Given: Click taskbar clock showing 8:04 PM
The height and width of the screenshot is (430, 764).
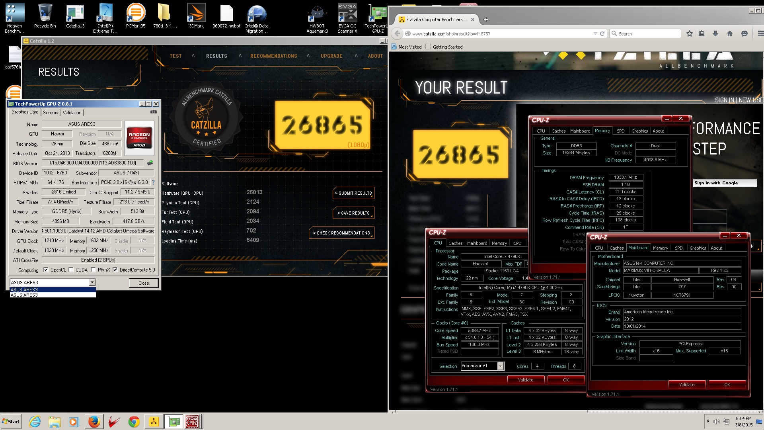Looking at the screenshot, I should (743, 422).
